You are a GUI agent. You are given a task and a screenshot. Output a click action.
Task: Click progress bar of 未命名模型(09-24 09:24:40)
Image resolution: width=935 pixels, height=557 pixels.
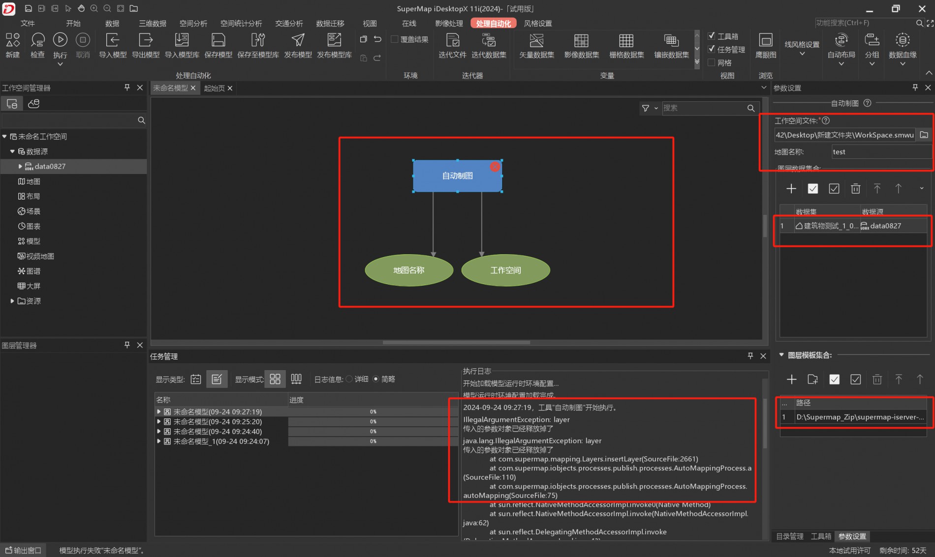(x=373, y=432)
